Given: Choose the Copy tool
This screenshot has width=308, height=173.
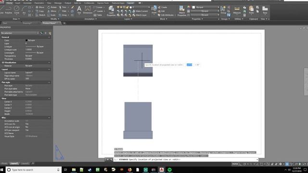Looking at the screenshot, I should pos(40,11).
